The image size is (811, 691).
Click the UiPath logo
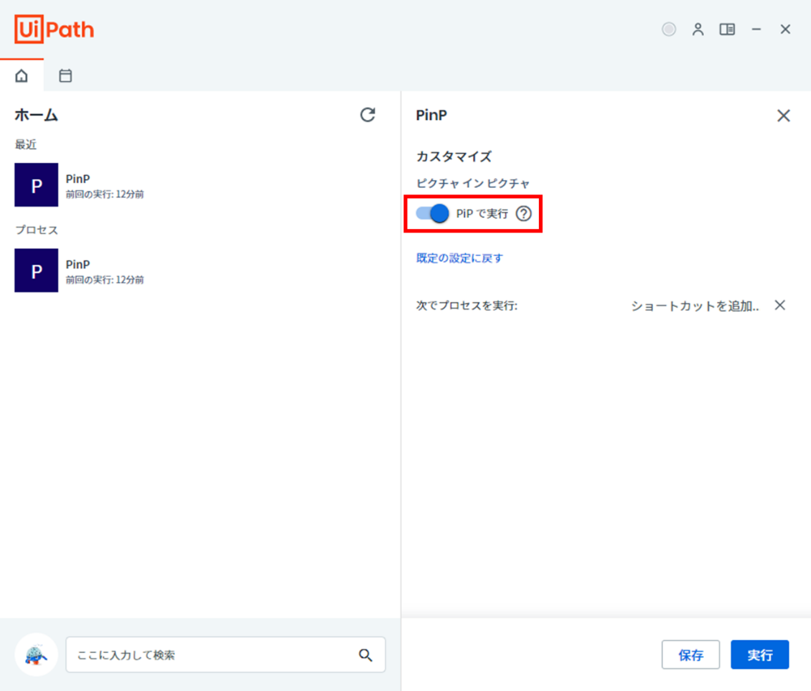[55, 29]
